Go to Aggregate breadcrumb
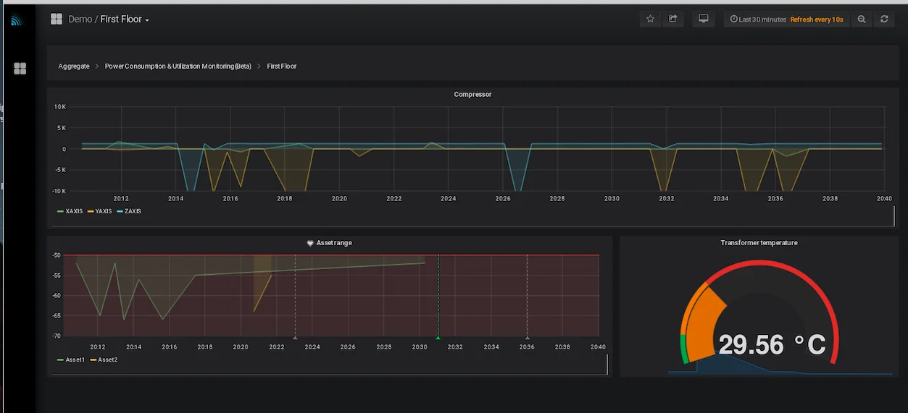 (74, 66)
